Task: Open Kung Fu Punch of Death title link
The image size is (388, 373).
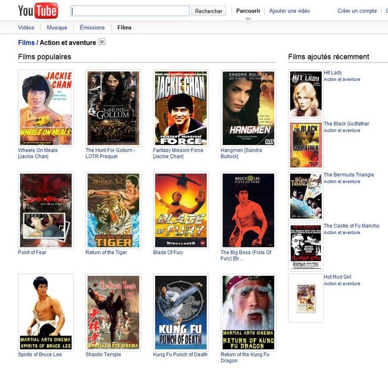Action: [180, 355]
